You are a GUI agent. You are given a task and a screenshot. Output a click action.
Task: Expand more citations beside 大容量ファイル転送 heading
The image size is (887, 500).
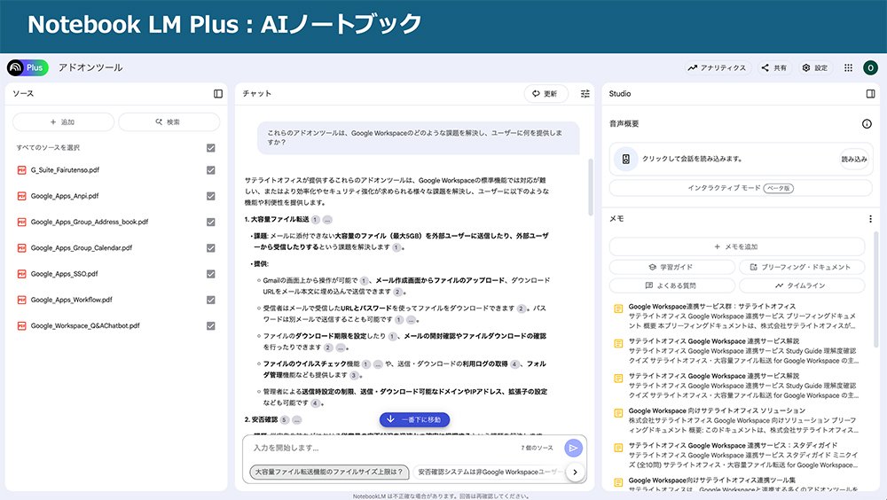(x=327, y=220)
